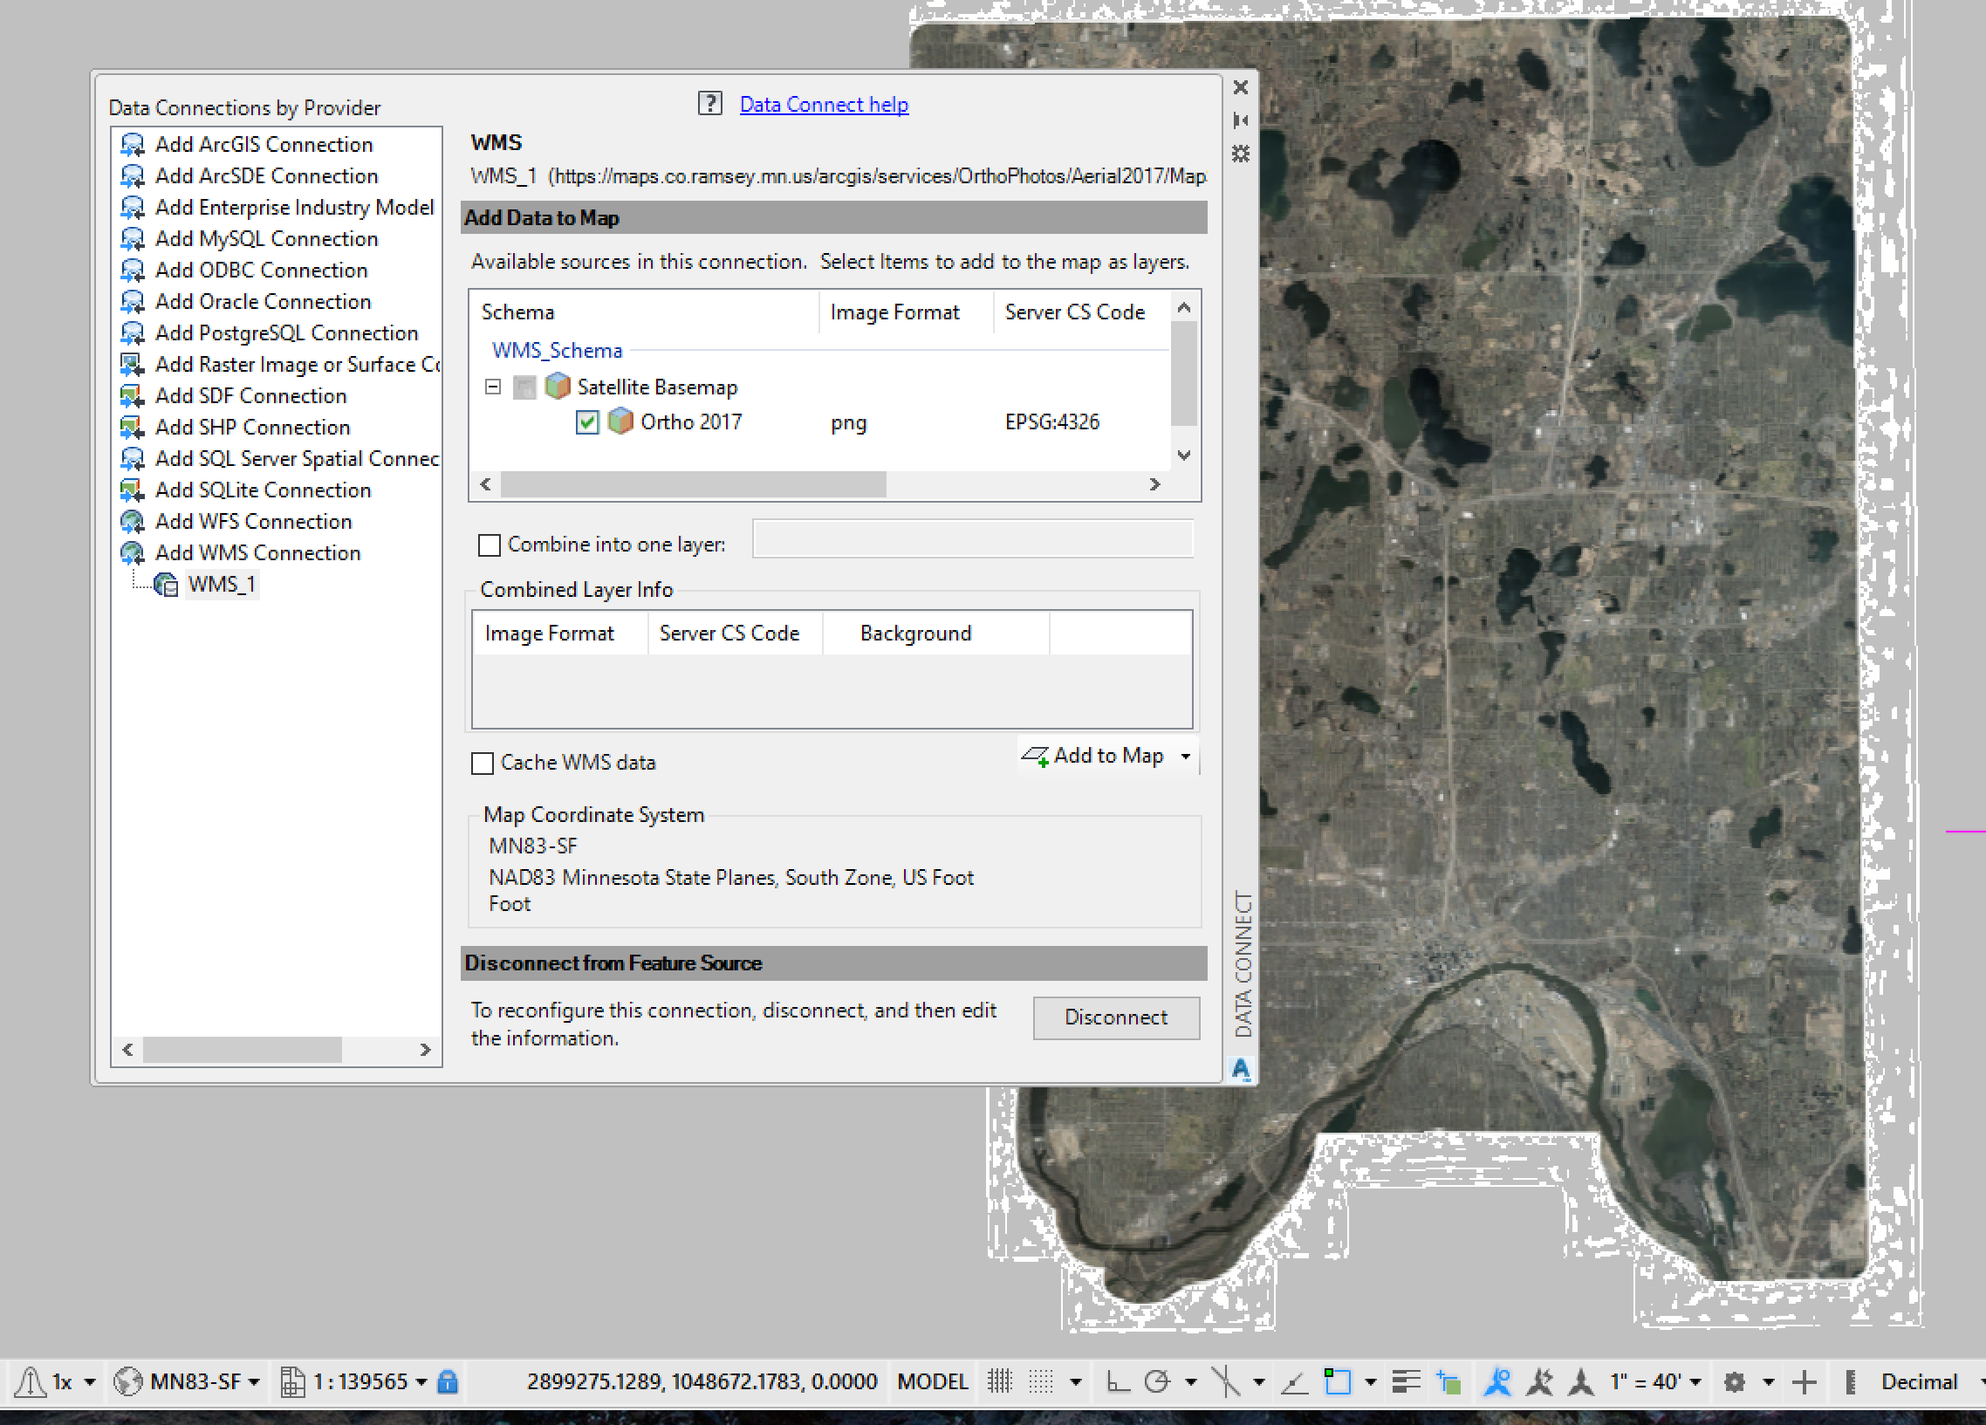Toggle grid display in the status bar
Screen dimensions: 1986x1425
click(x=1041, y=1381)
